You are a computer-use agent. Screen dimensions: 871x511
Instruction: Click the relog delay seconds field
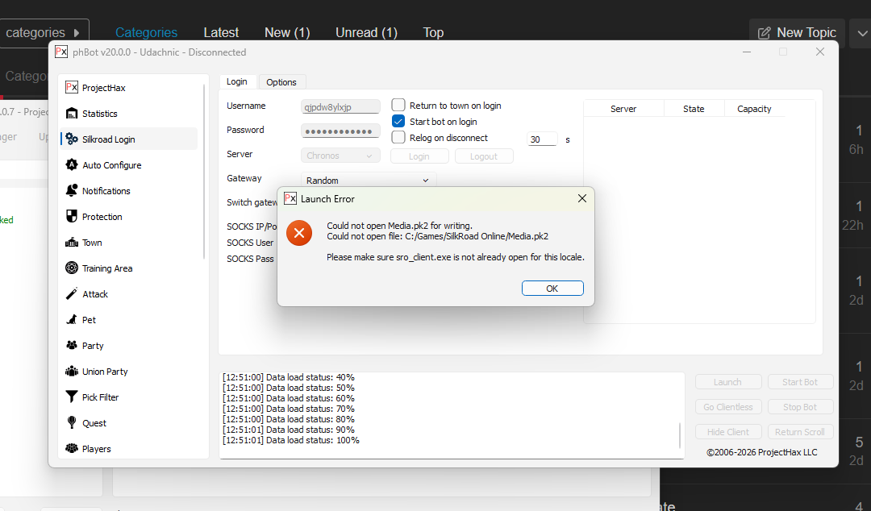[542, 139]
